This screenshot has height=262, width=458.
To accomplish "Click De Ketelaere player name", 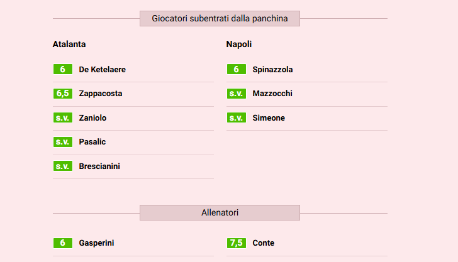I will [102, 70].
